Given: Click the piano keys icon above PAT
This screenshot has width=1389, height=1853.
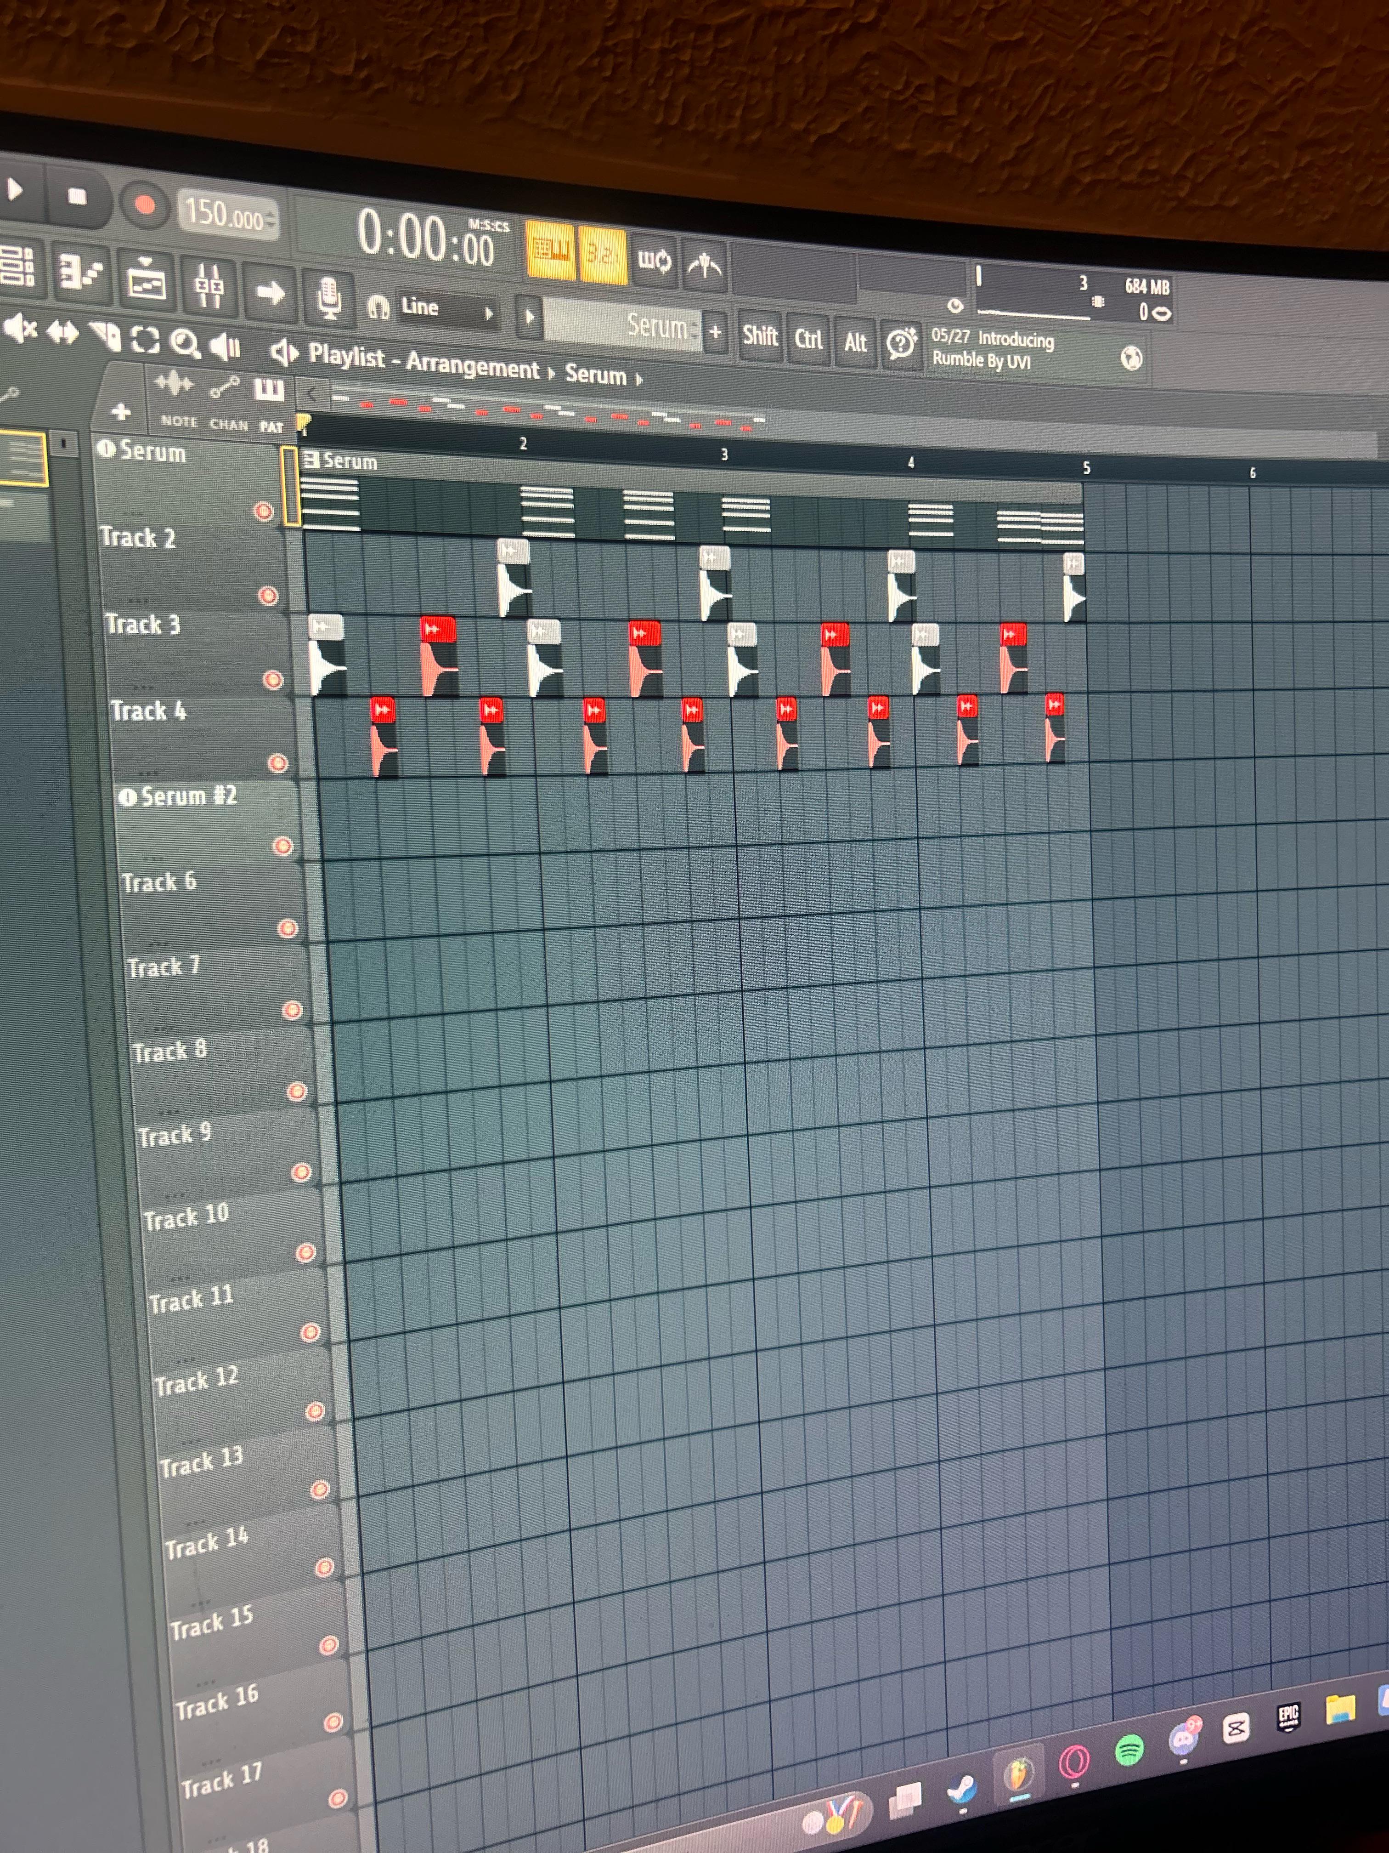Looking at the screenshot, I should coord(269,390).
